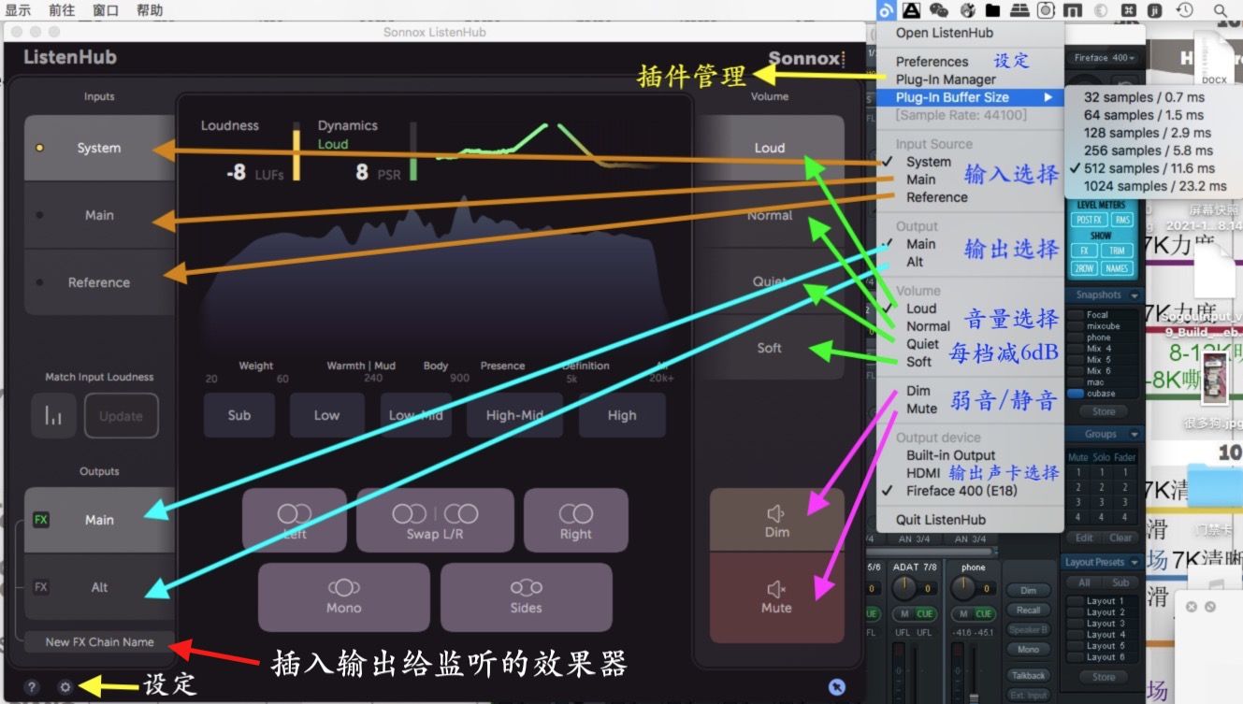Screen dimensions: 1243x704
Task: Toggle NAMES show option in TotalMix
Action: coord(1117,268)
